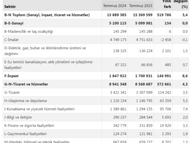Viewport: 194px width, 143px height.
Task: Click the B-Madencilik ve taş ocakçılığı row
Action: pos(29,32)
